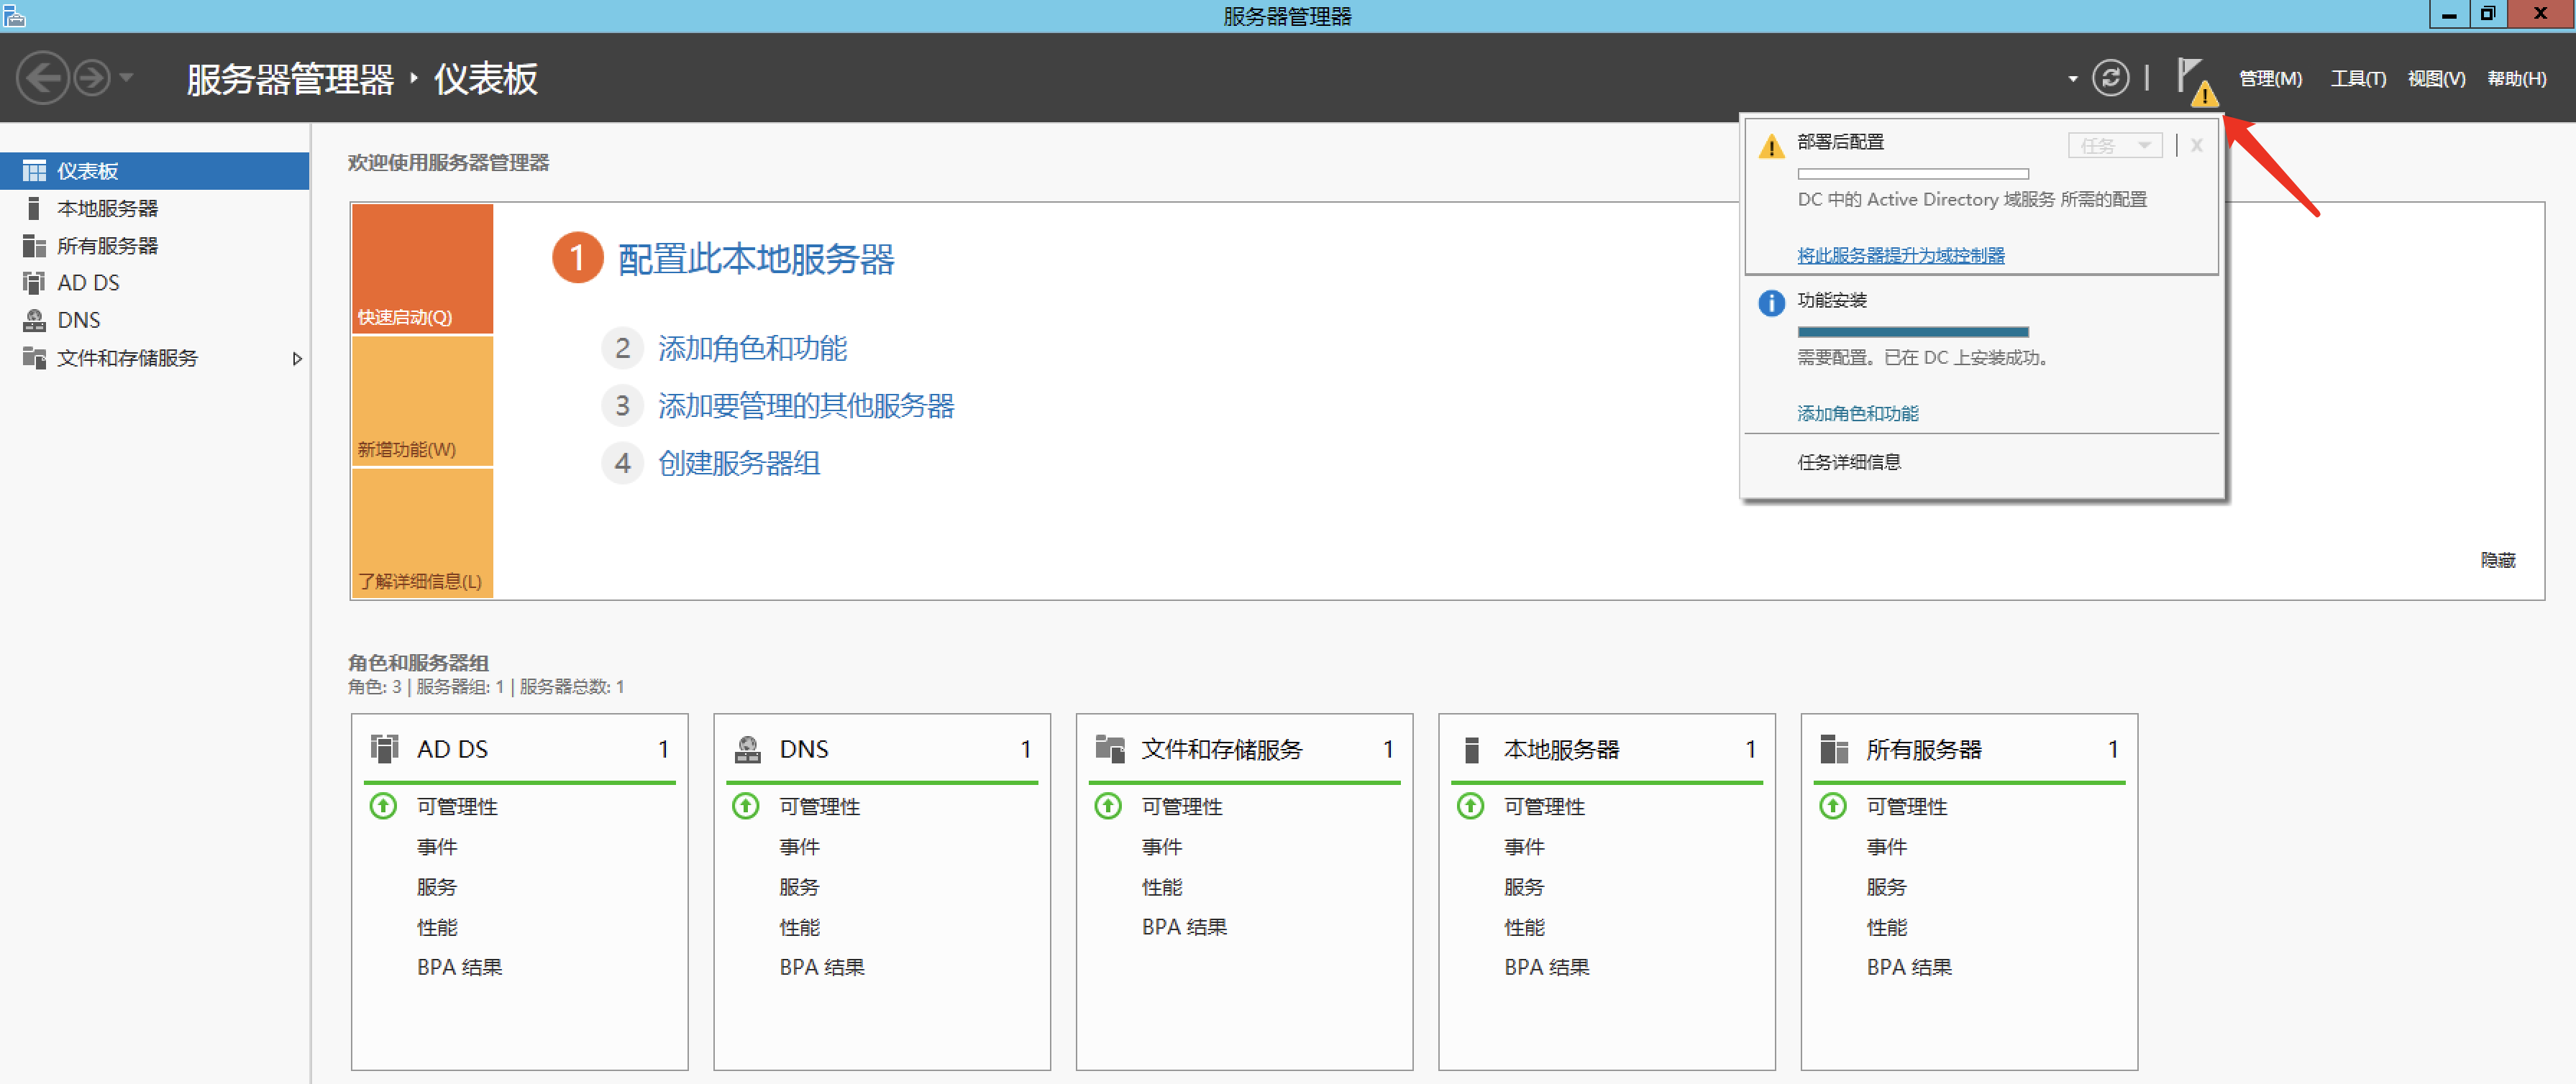Select Local Server in sidebar
This screenshot has height=1084, width=2576.
(x=107, y=208)
